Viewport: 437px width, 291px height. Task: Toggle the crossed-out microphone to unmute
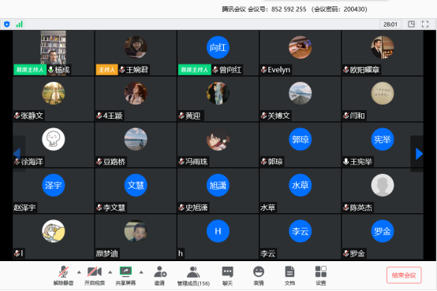[x=64, y=272]
